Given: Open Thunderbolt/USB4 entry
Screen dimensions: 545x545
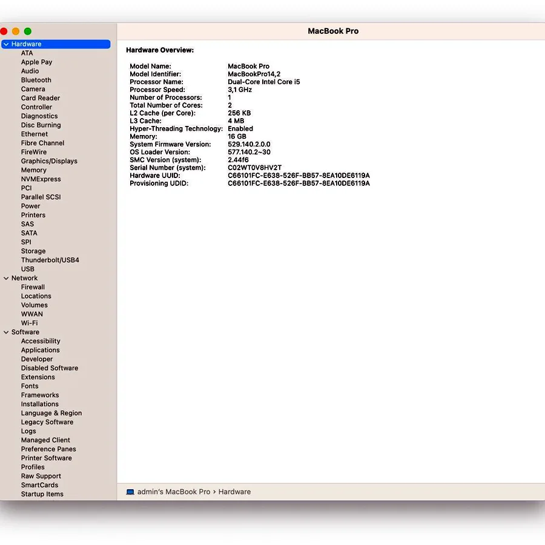Looking at the screenshot, I should pos(50,260).
